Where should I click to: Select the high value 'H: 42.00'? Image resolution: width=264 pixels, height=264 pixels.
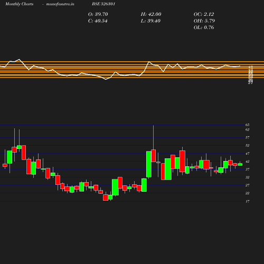click(151, 14)
